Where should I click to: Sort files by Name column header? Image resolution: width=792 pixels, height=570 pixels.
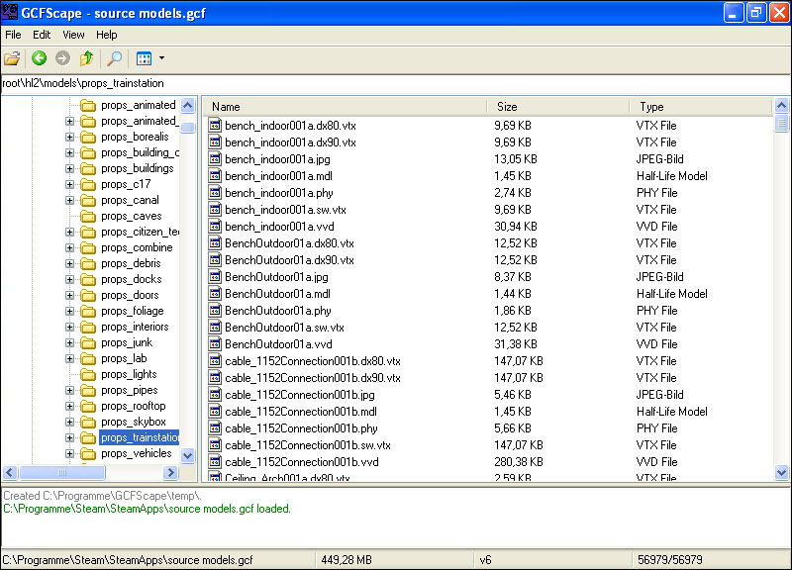click(346, 107)
